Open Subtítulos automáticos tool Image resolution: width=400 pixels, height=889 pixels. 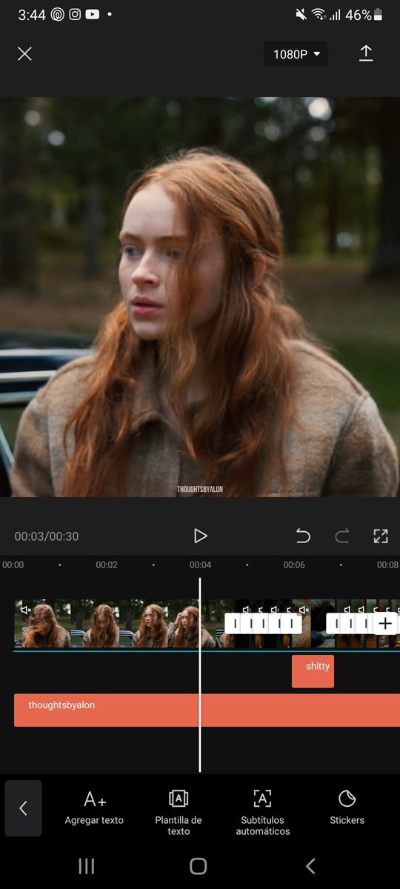click(x=263, y=812)
